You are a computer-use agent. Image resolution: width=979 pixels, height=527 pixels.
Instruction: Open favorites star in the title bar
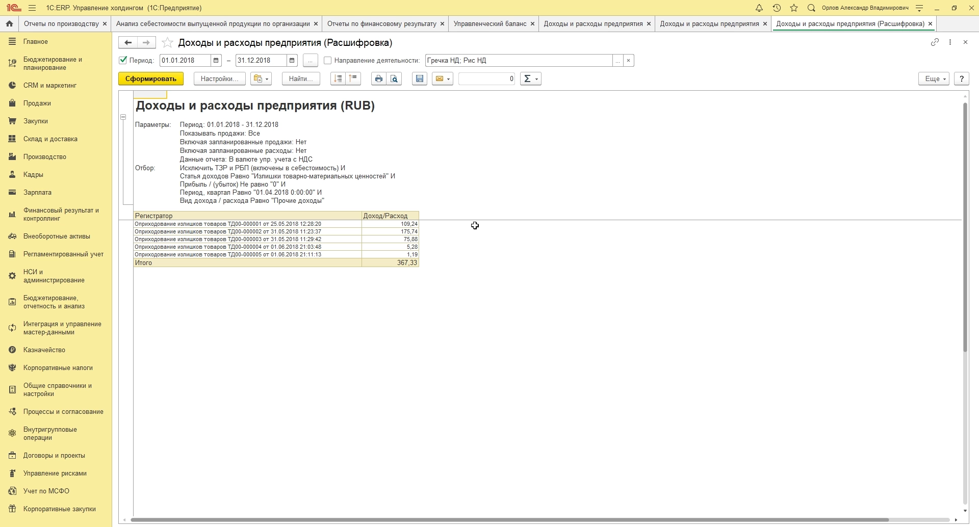(x=794, y=8)
